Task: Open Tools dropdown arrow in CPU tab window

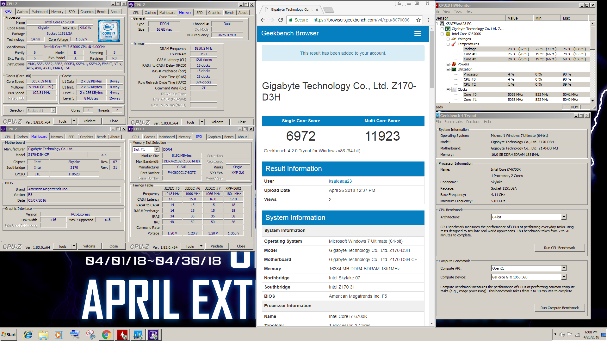Action: 74,121
